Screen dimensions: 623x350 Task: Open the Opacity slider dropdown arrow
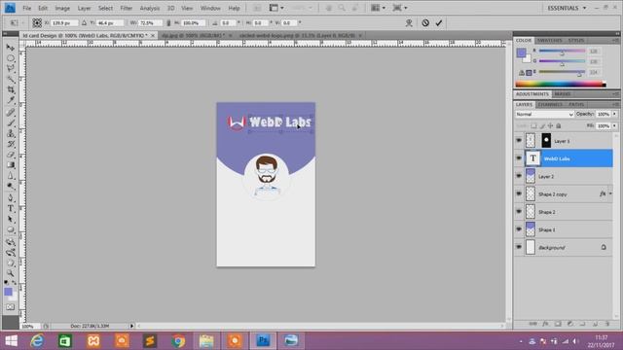pyautogui.click(x=614, y=115)
